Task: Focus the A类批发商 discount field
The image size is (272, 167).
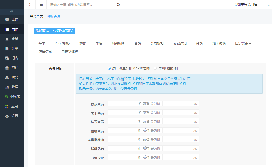Action: [122, 139]
